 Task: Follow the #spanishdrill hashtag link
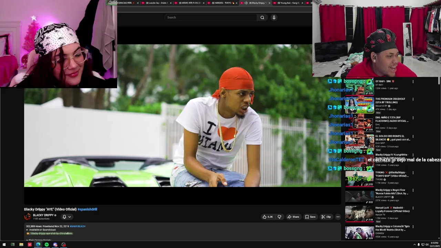point(87,209)
